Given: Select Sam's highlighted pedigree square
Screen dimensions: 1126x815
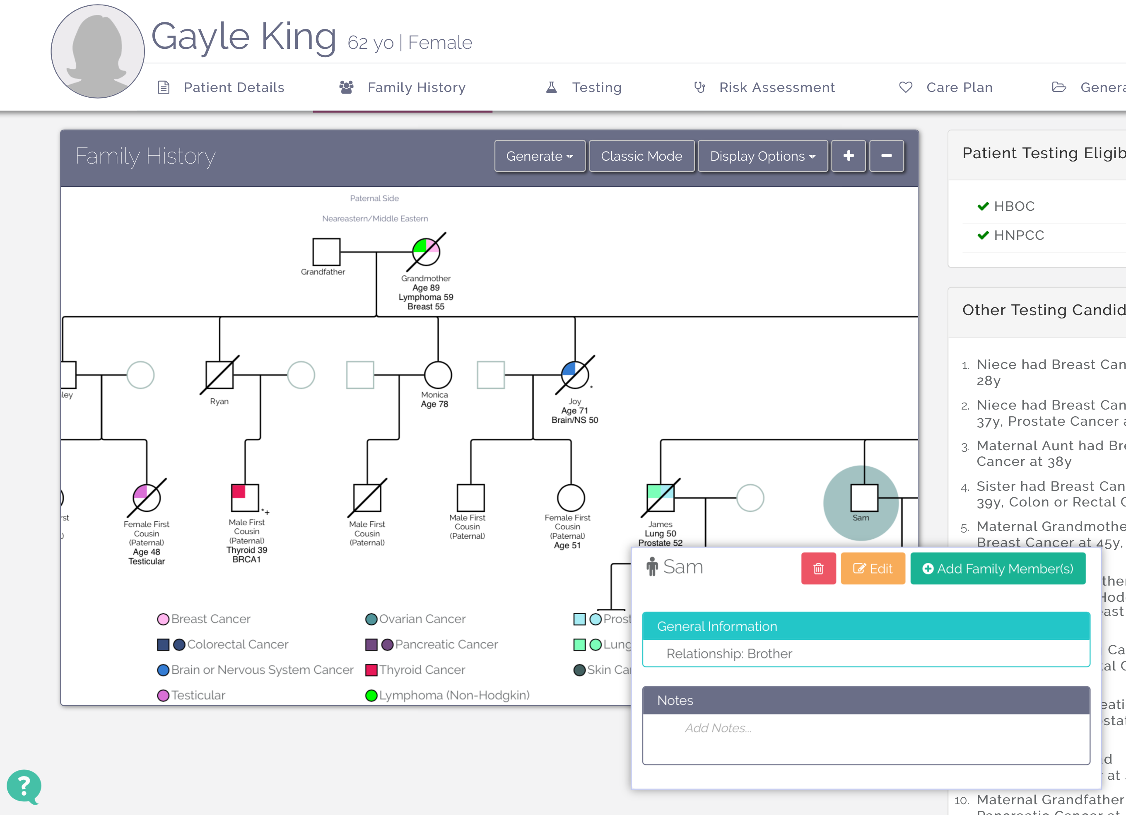Looking at the screenshot, I should pyautogui.click(x=864, y=498).
